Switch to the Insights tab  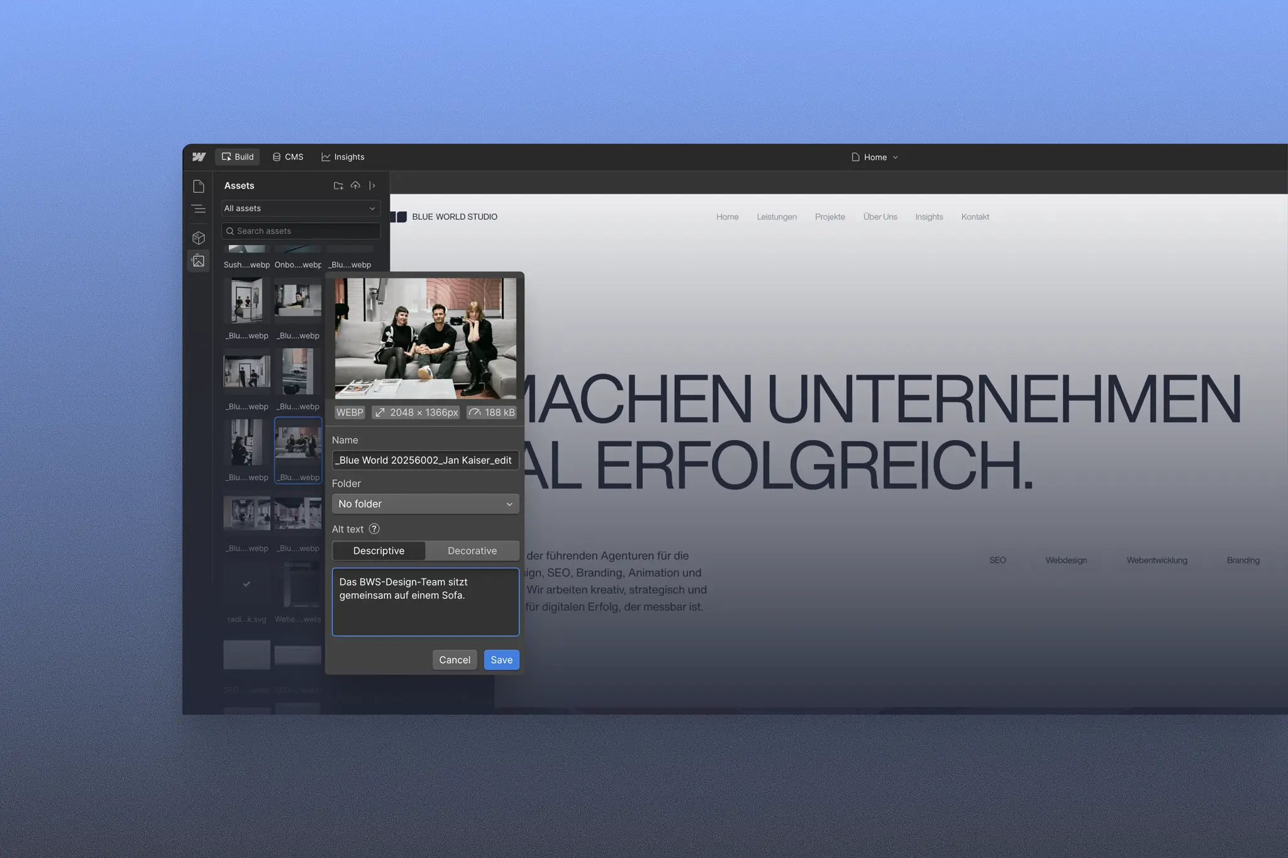[343, 157]
